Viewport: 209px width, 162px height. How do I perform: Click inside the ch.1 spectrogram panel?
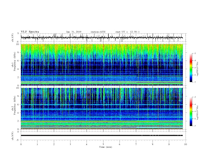coord(102,65)
